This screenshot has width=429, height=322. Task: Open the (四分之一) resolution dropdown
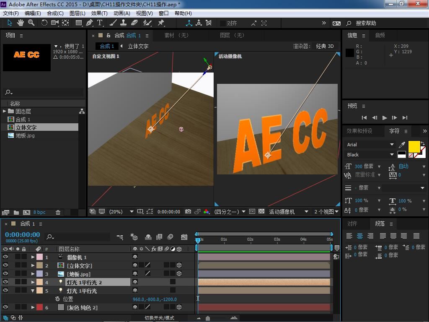230,212
